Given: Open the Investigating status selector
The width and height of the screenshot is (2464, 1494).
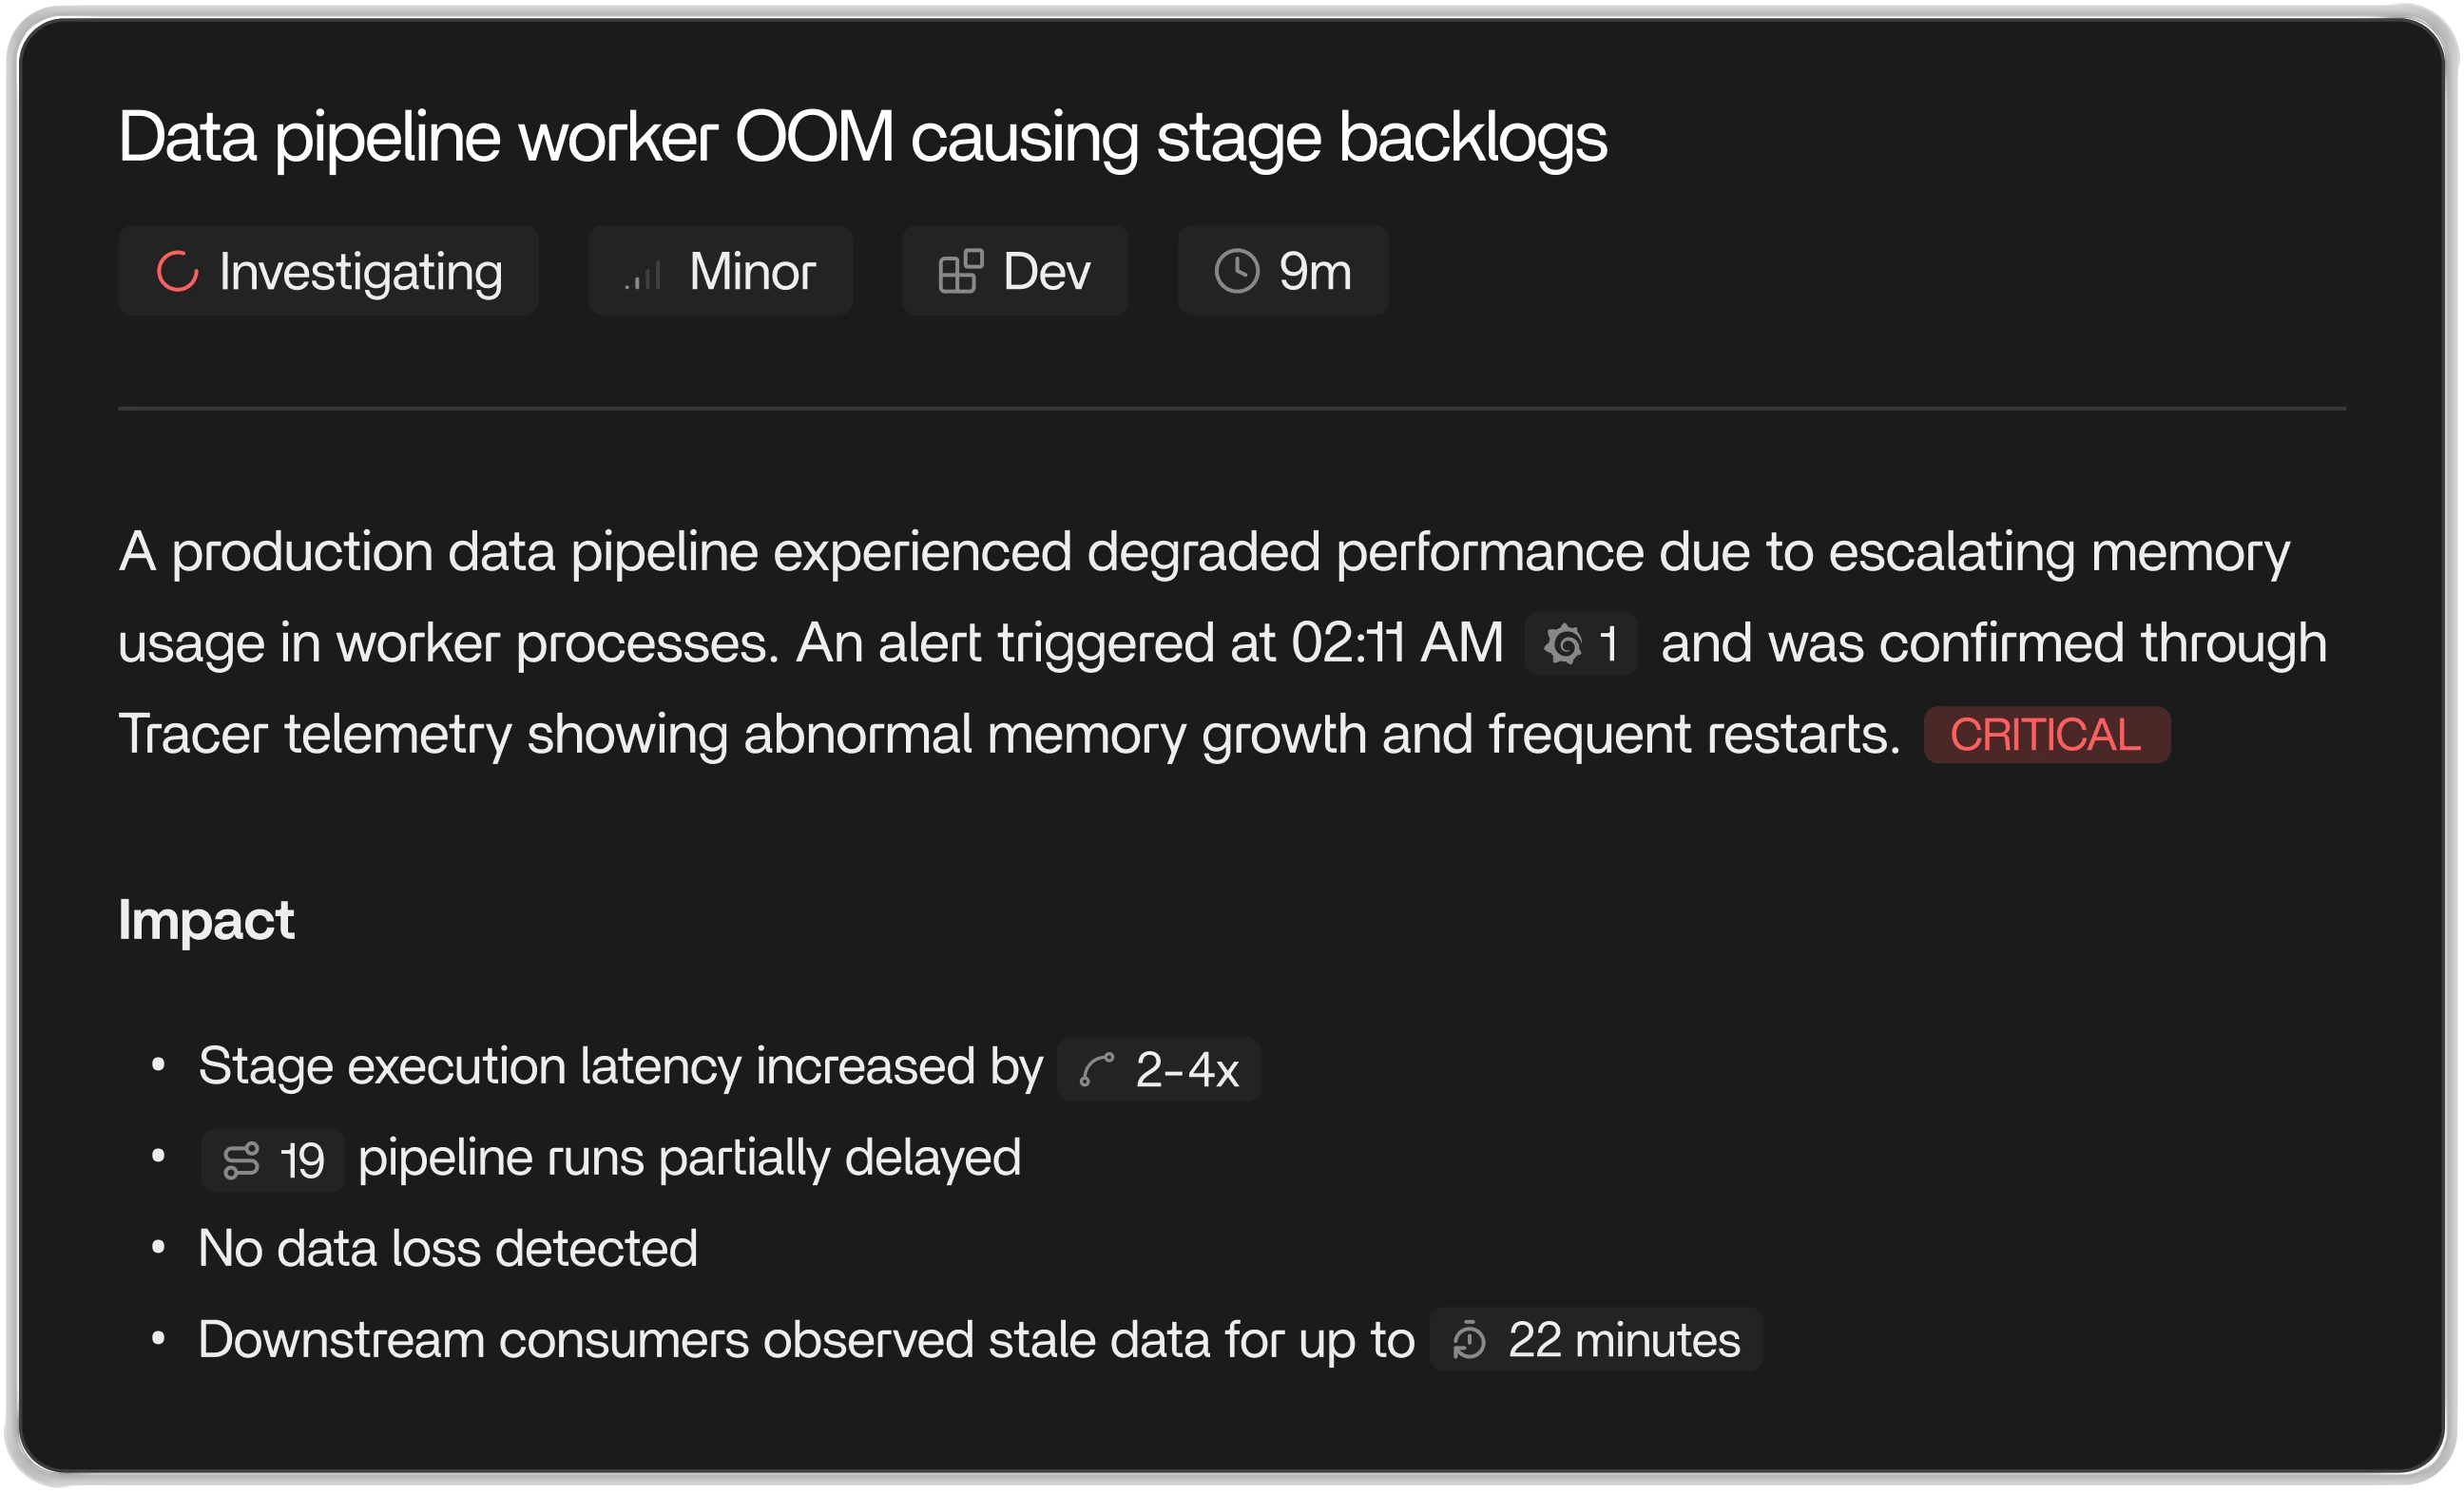Looking at the screenshot, I should [x=328, y=271].
